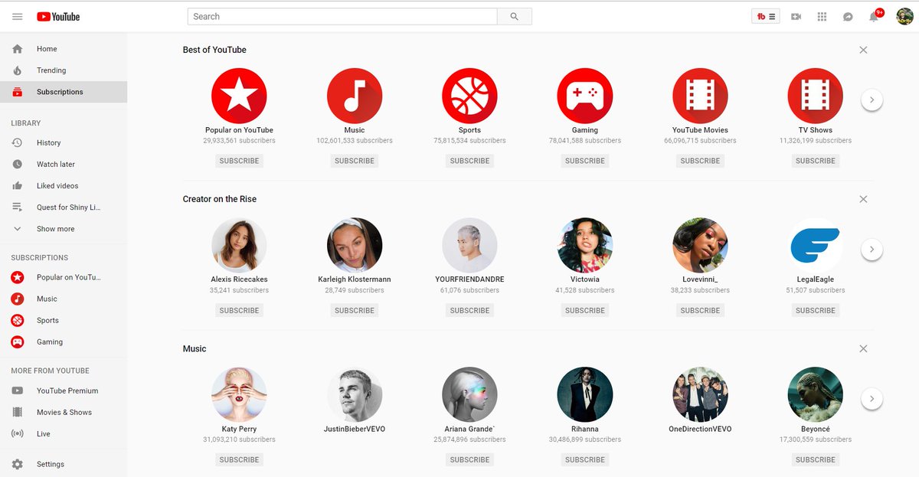Image resolution: width=919 pixels, height=477 pixels.
Task: Click the create video camera icon
Action: click(x=796, y=16)
